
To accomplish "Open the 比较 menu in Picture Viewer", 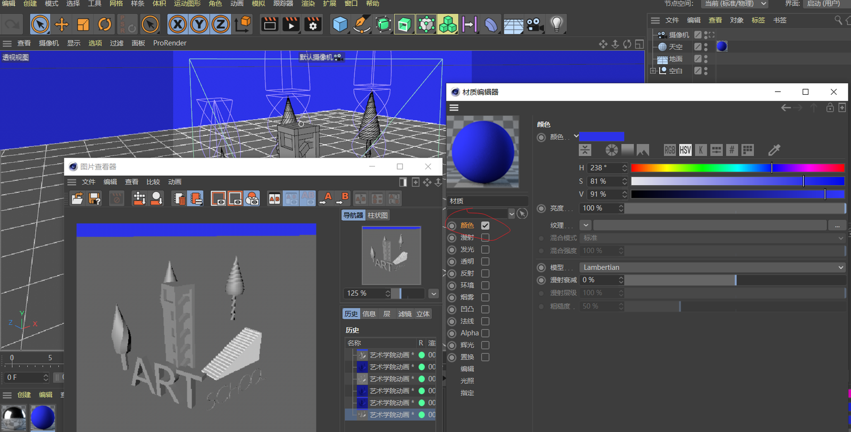I will (153, 182).
